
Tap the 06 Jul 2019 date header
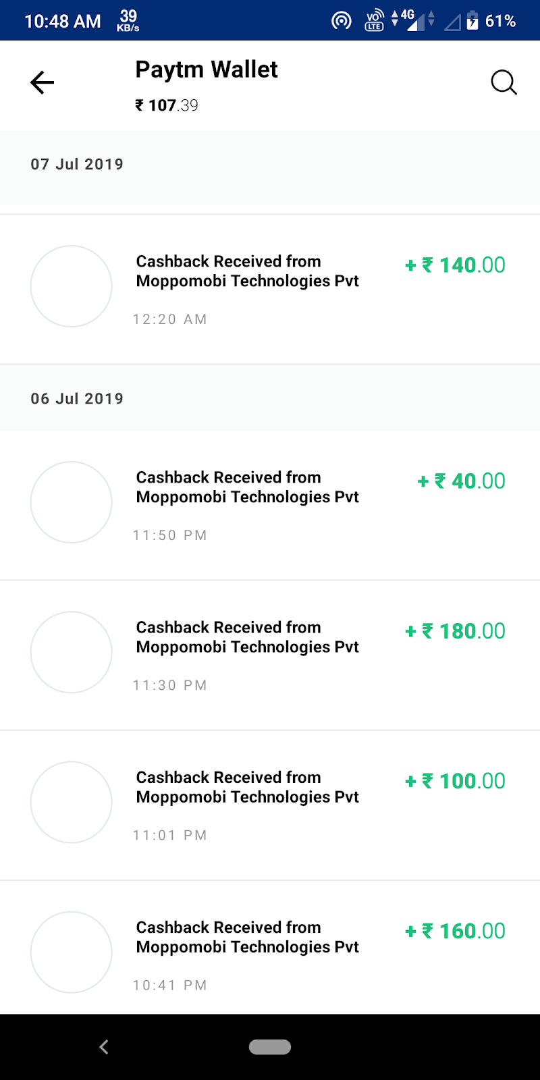[x=77, y=398]
